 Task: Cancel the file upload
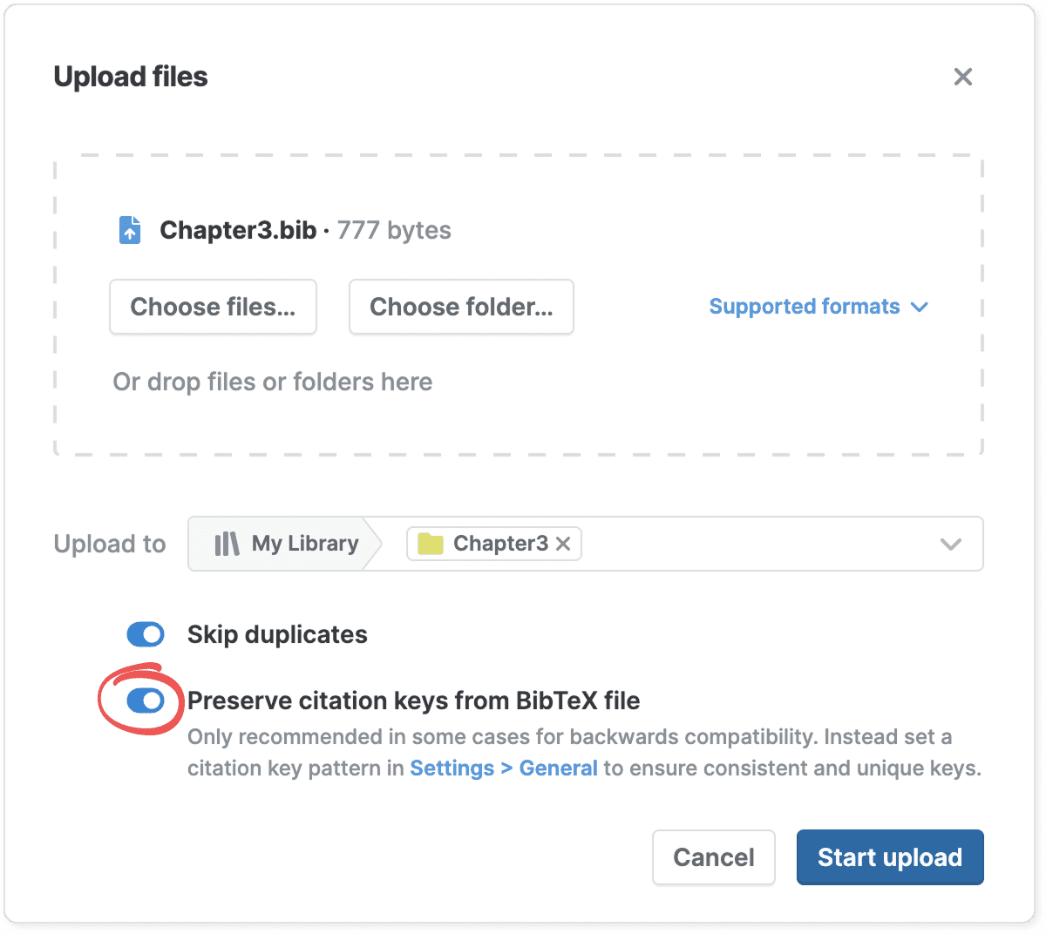[713, 857]
